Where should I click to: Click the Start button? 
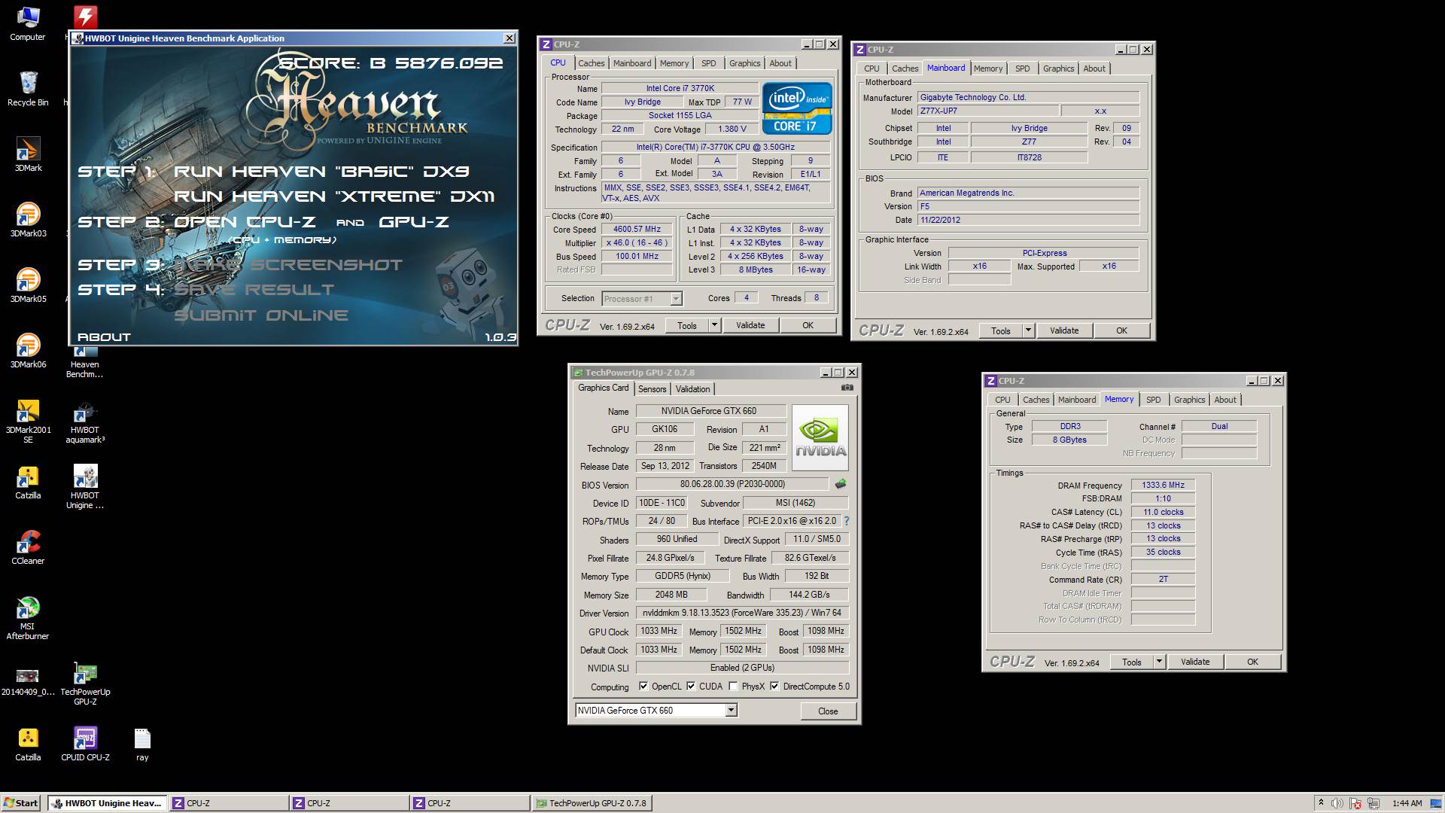pyautogui.click(x=21, y=803)
